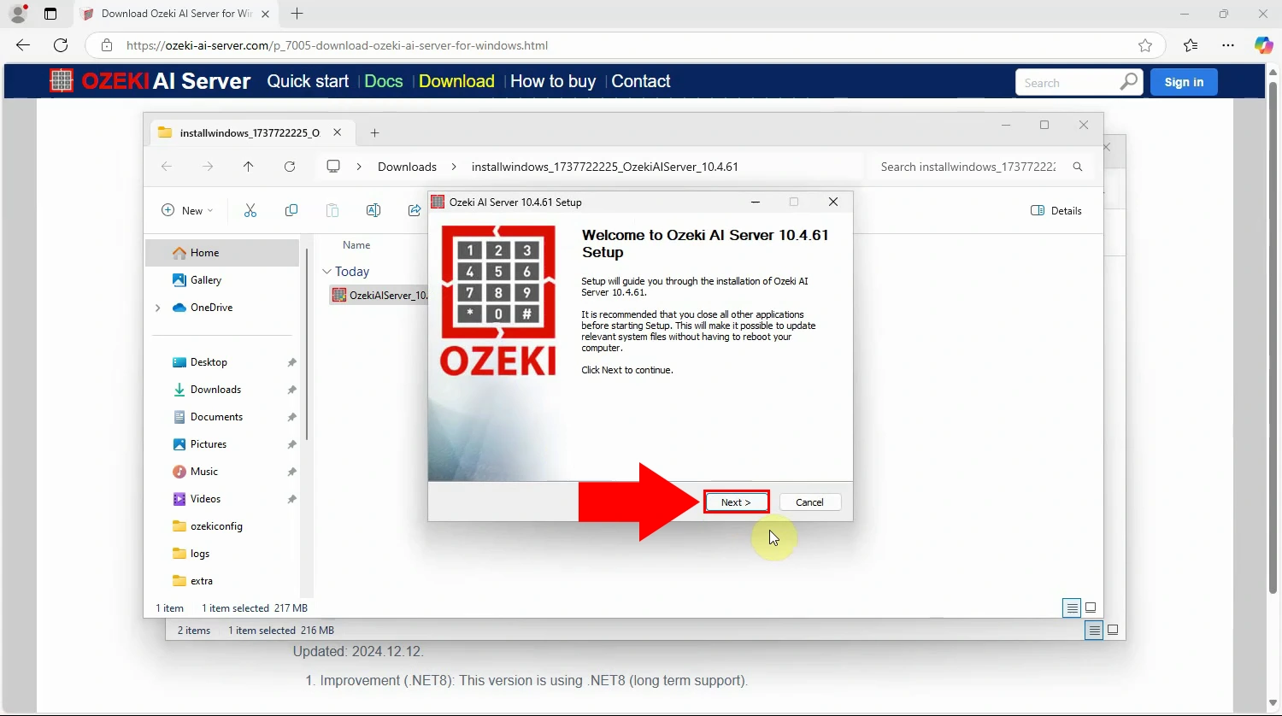Image resolution: width=1282 pixels, height=716 pixels.
Task: Click the OZEKI AI Server logo
Action: point(150,81)
